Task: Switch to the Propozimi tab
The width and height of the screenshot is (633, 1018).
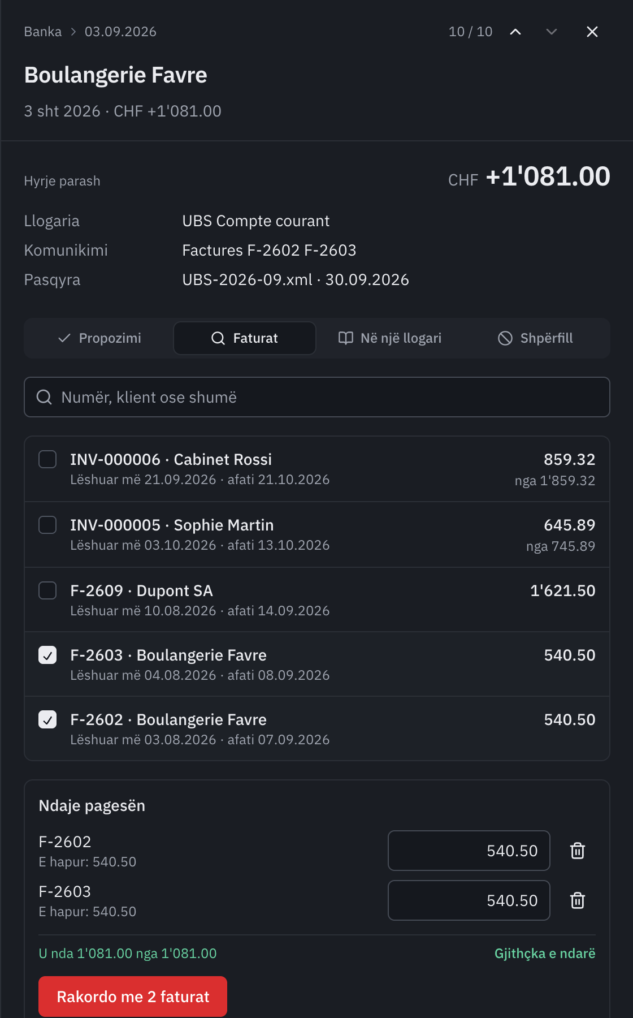Action: 99,338
